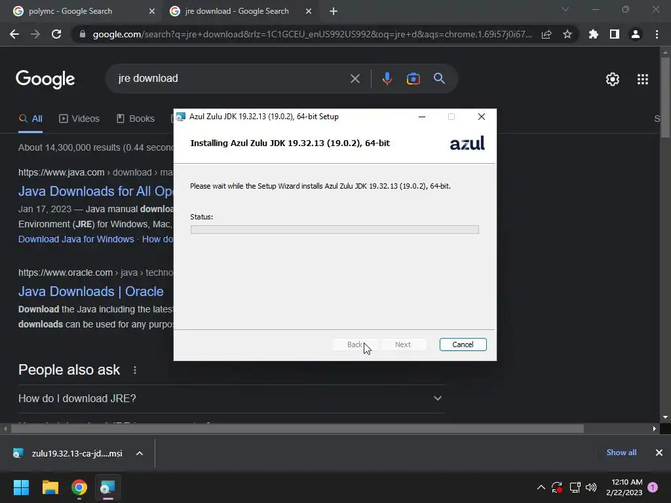
Task: Open the Chrome three-dot menu
Action: coord(657,34)
